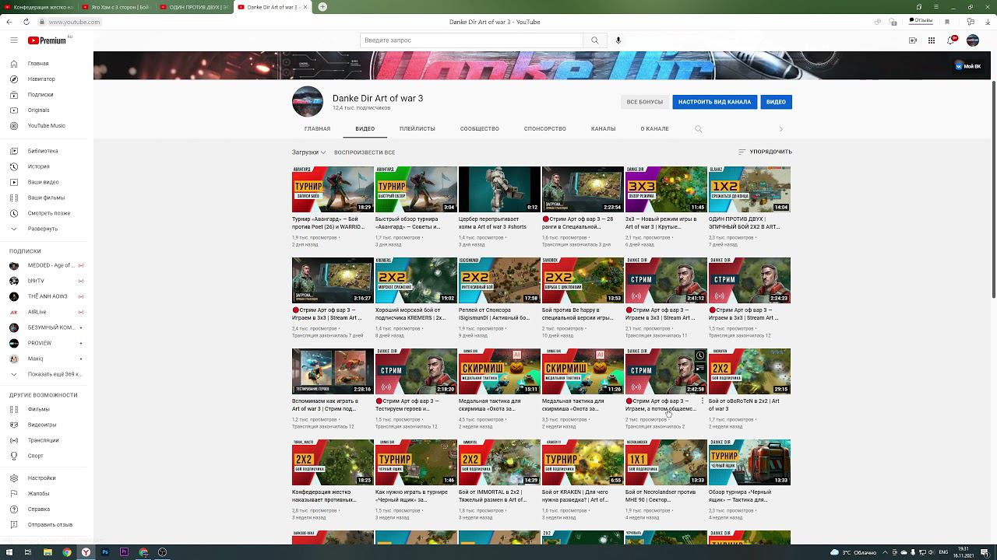Open the YouTube hamburger guide menu
This screenshot has width=997, height=560.
[14, 40]
